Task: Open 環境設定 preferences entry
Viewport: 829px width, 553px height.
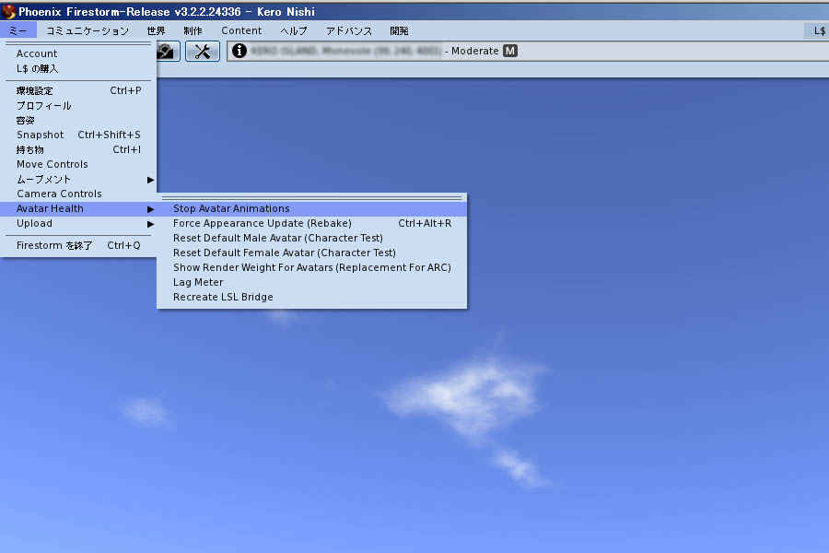Action: (x=78, y=90)
